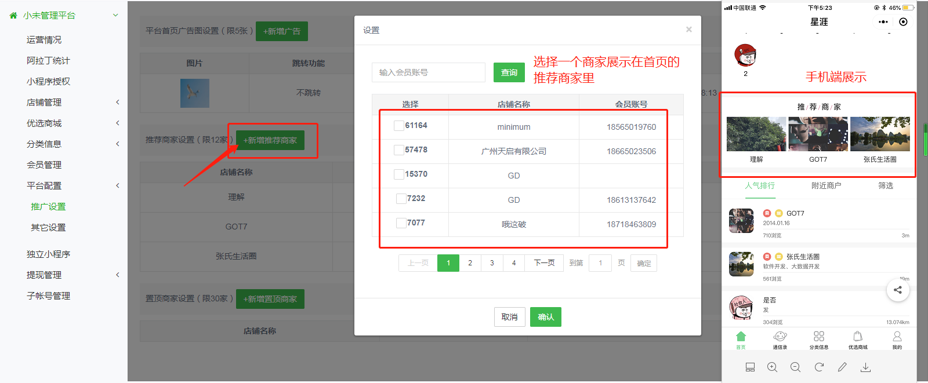Open 其它设置 in the sidebar
The image size is (928, 383).
click(x=48, y=228)
